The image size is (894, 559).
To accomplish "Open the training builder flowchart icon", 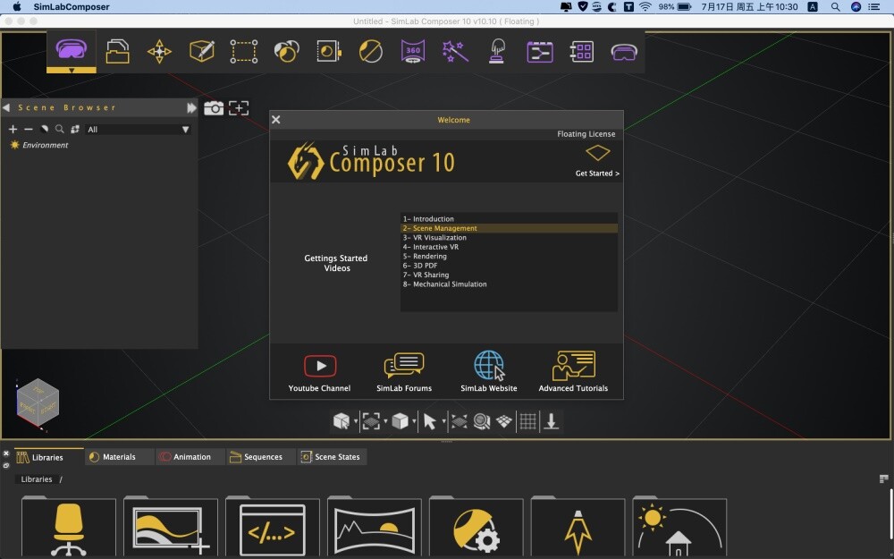I will (539, 52).
